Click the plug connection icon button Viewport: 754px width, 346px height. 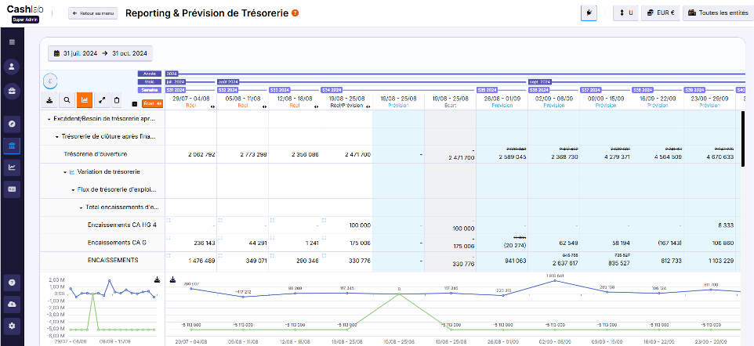pyautogui.click(x=589, y=13)
